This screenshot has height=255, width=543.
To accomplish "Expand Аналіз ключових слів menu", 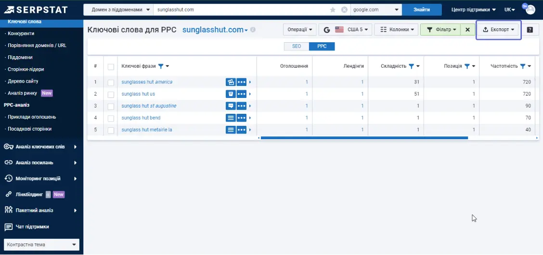I will 41,147.
